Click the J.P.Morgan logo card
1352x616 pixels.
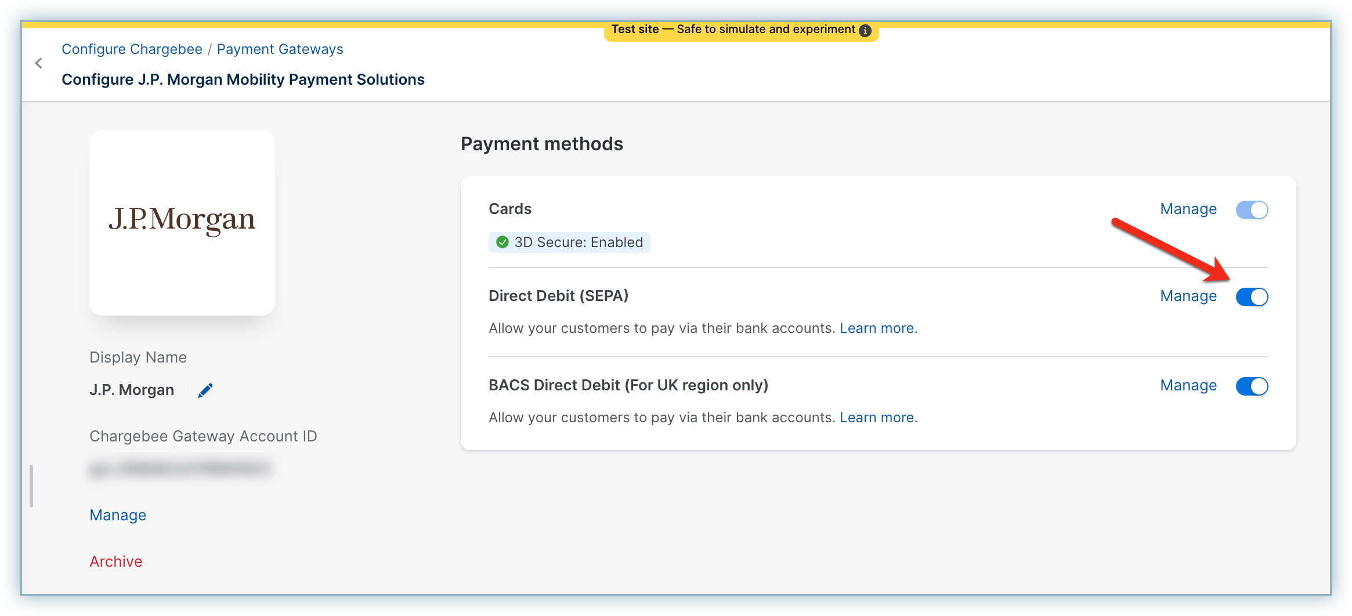click(x=182, y=222)
